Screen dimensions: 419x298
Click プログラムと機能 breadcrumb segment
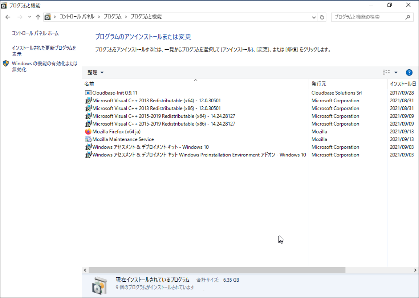[x=146, y=17]
